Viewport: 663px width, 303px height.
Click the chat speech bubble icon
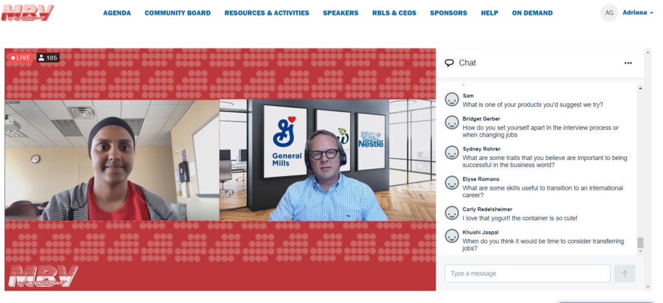point(449,63)
